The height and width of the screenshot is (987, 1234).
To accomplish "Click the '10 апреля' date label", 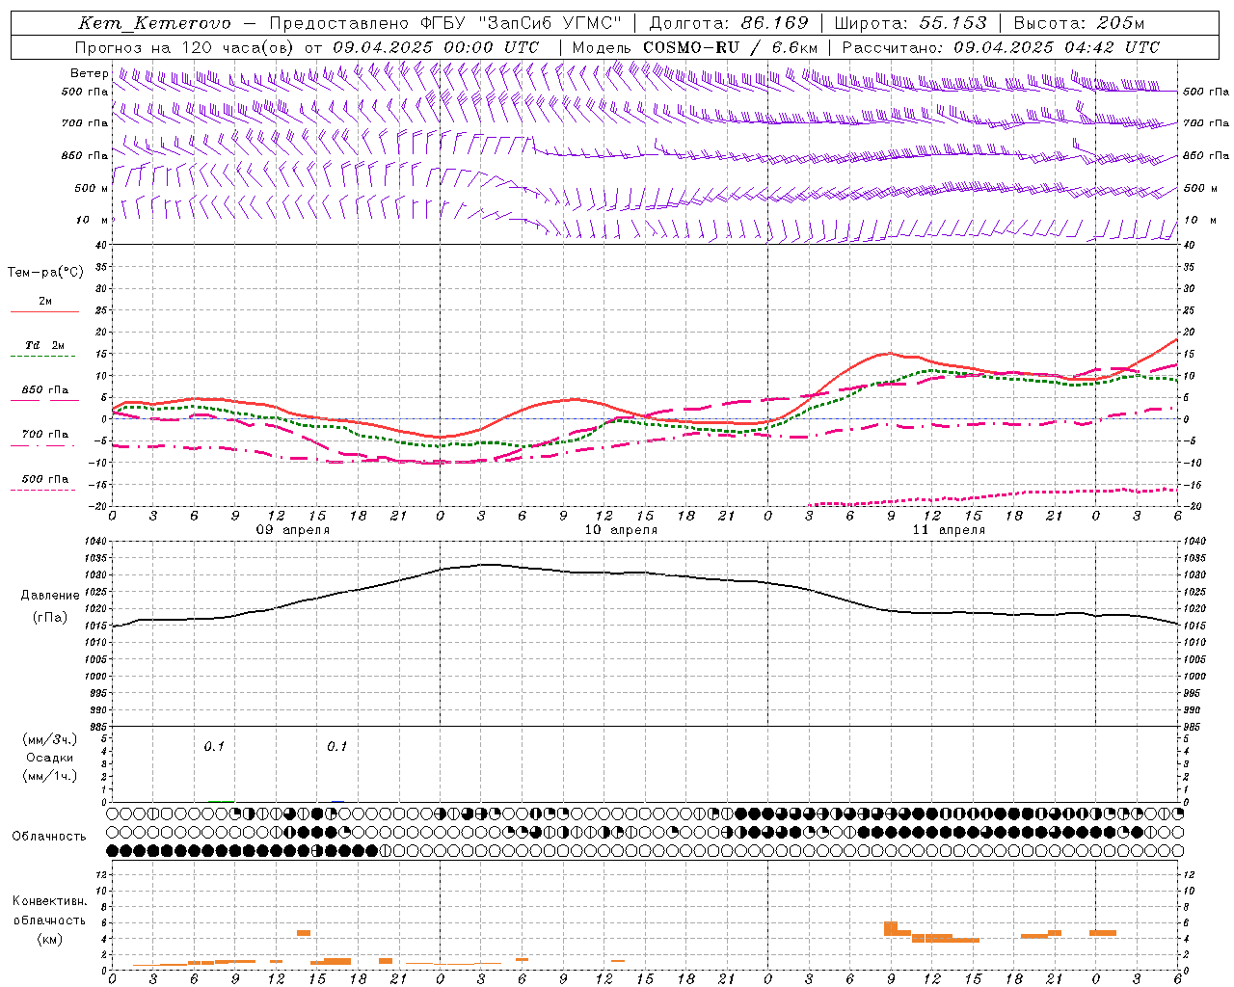I will click(621, 530).
